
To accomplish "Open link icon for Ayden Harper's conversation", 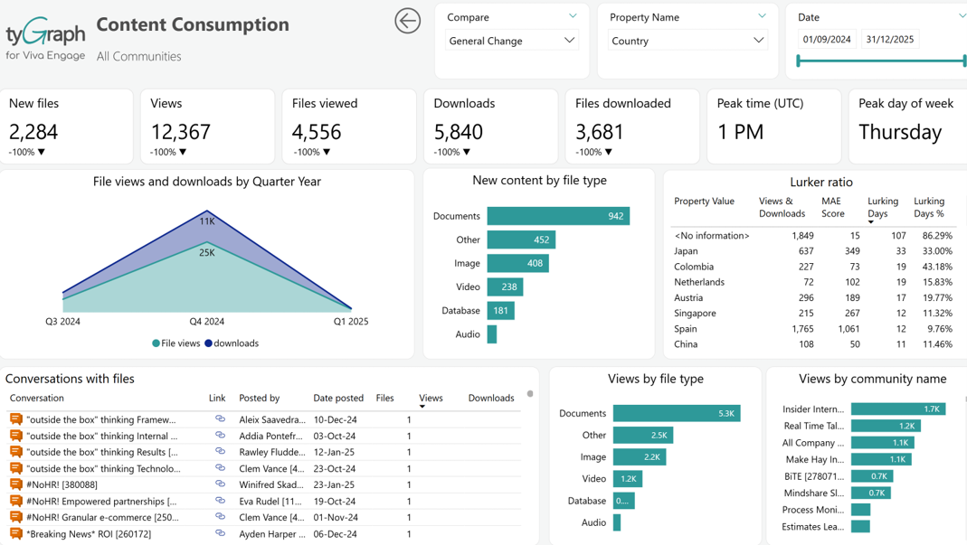I will click(220, 533).
